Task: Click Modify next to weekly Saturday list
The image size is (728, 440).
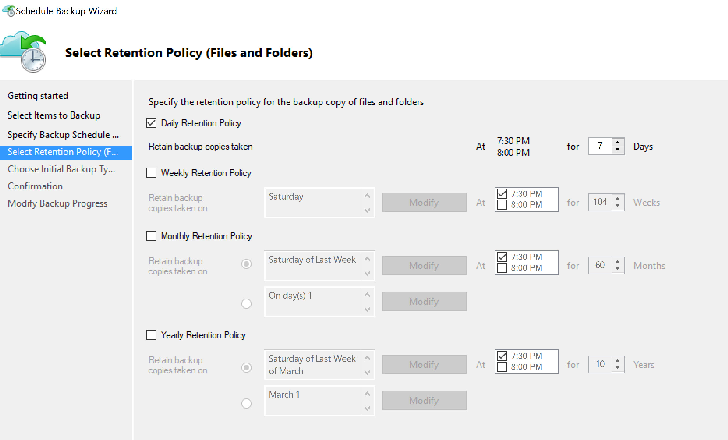Action: 424,202
